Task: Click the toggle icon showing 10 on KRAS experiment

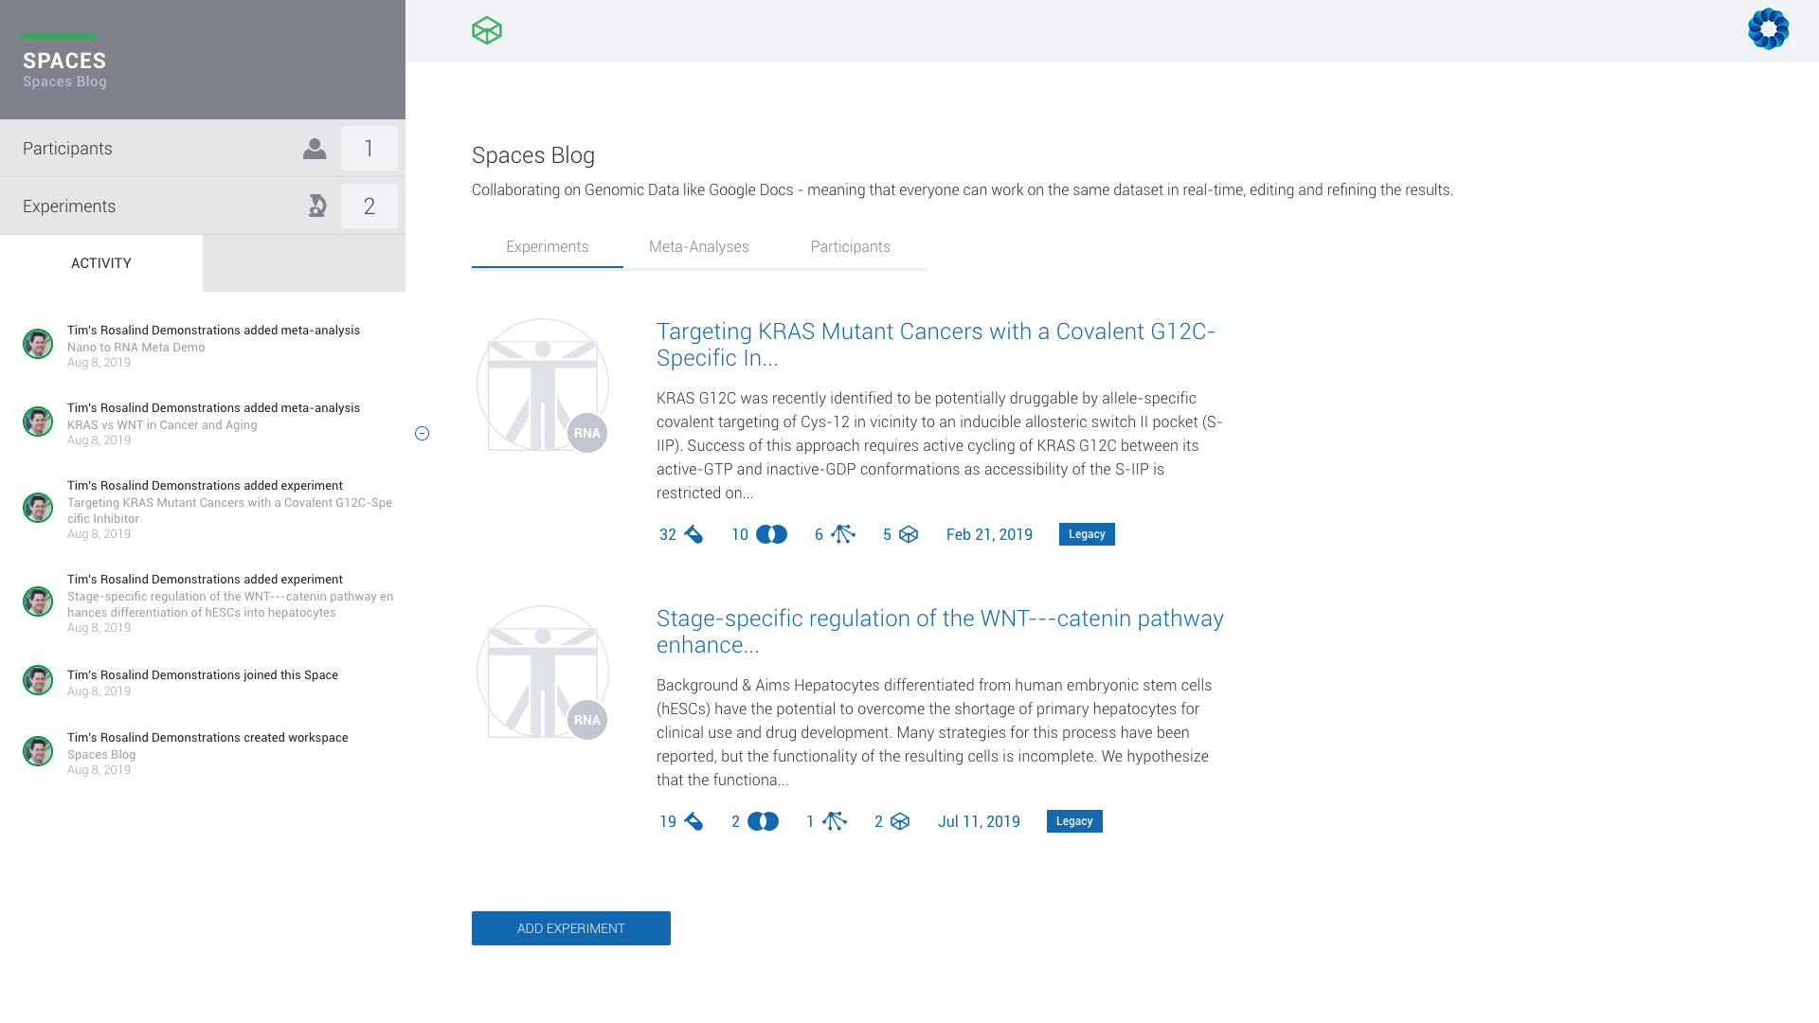Action: tap(771, 534)
